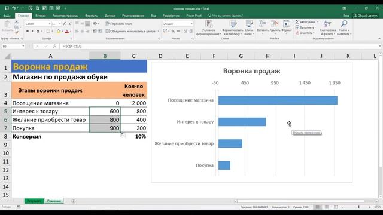The image size is (383, 215).
Task: Click Paste Options icon below cell B7
Action: [123, 135]
